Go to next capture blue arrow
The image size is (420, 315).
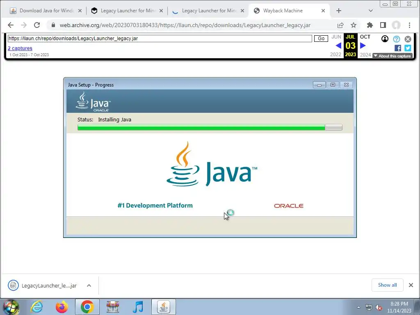(x=363, y=46)
